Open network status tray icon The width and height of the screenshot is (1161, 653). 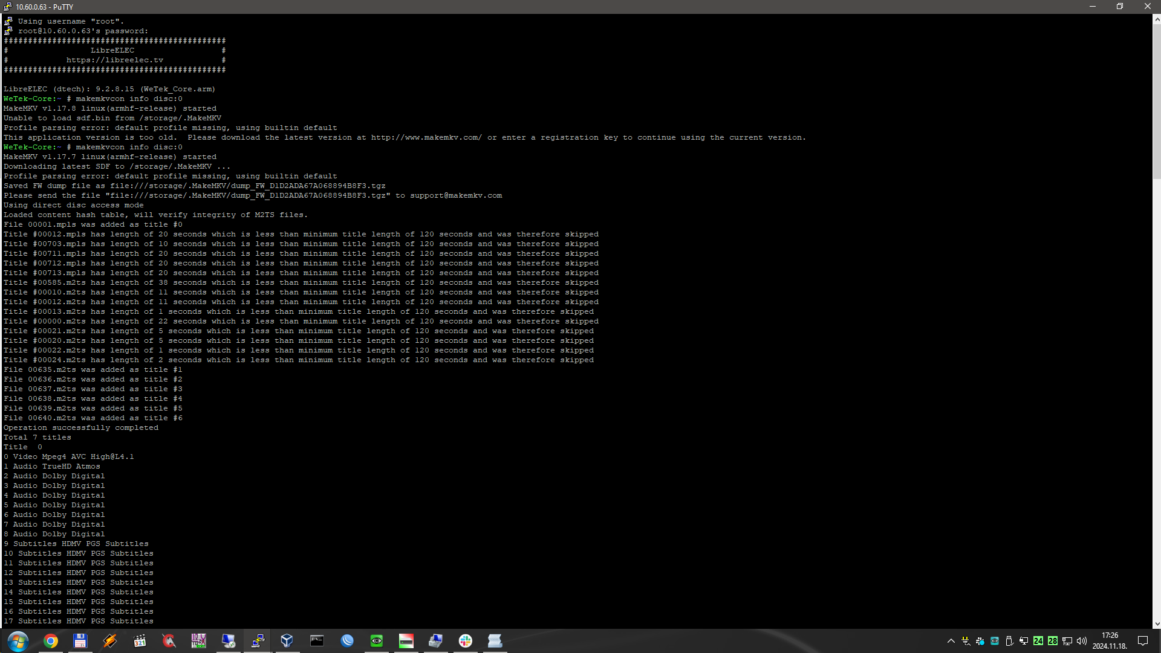pyautogui.click(x=1067, y=641)
